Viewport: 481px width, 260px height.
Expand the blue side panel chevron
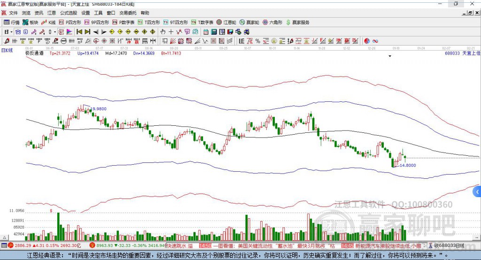[477, 192]
